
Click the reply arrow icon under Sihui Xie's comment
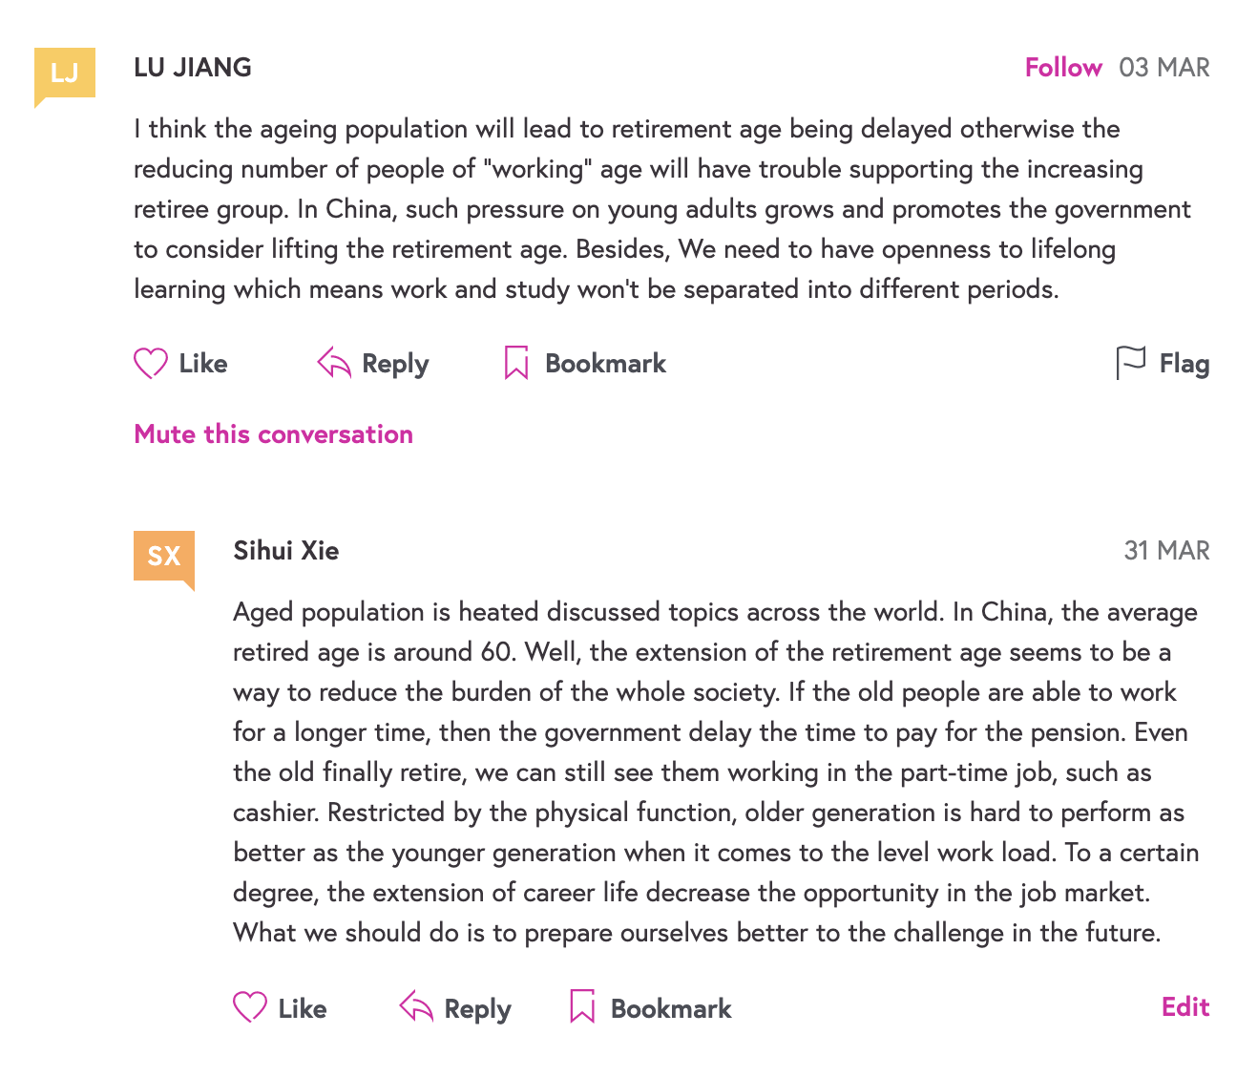click(416, 1007)
